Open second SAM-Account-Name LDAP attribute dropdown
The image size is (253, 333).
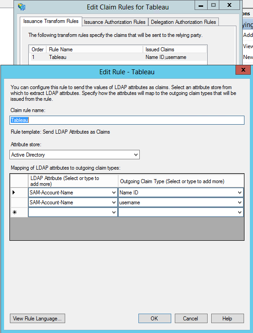tap(114, 202)
